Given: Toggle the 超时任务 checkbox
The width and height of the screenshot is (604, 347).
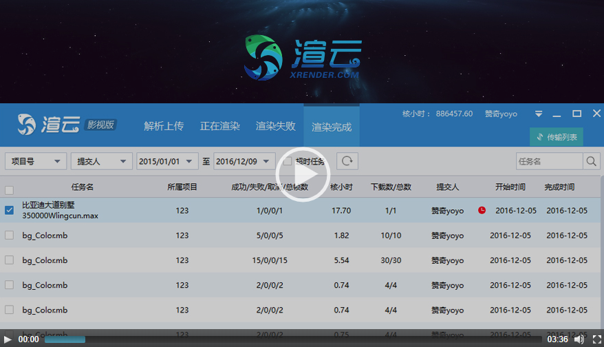Looking at the screenshot, I should [x=287, y=162].
